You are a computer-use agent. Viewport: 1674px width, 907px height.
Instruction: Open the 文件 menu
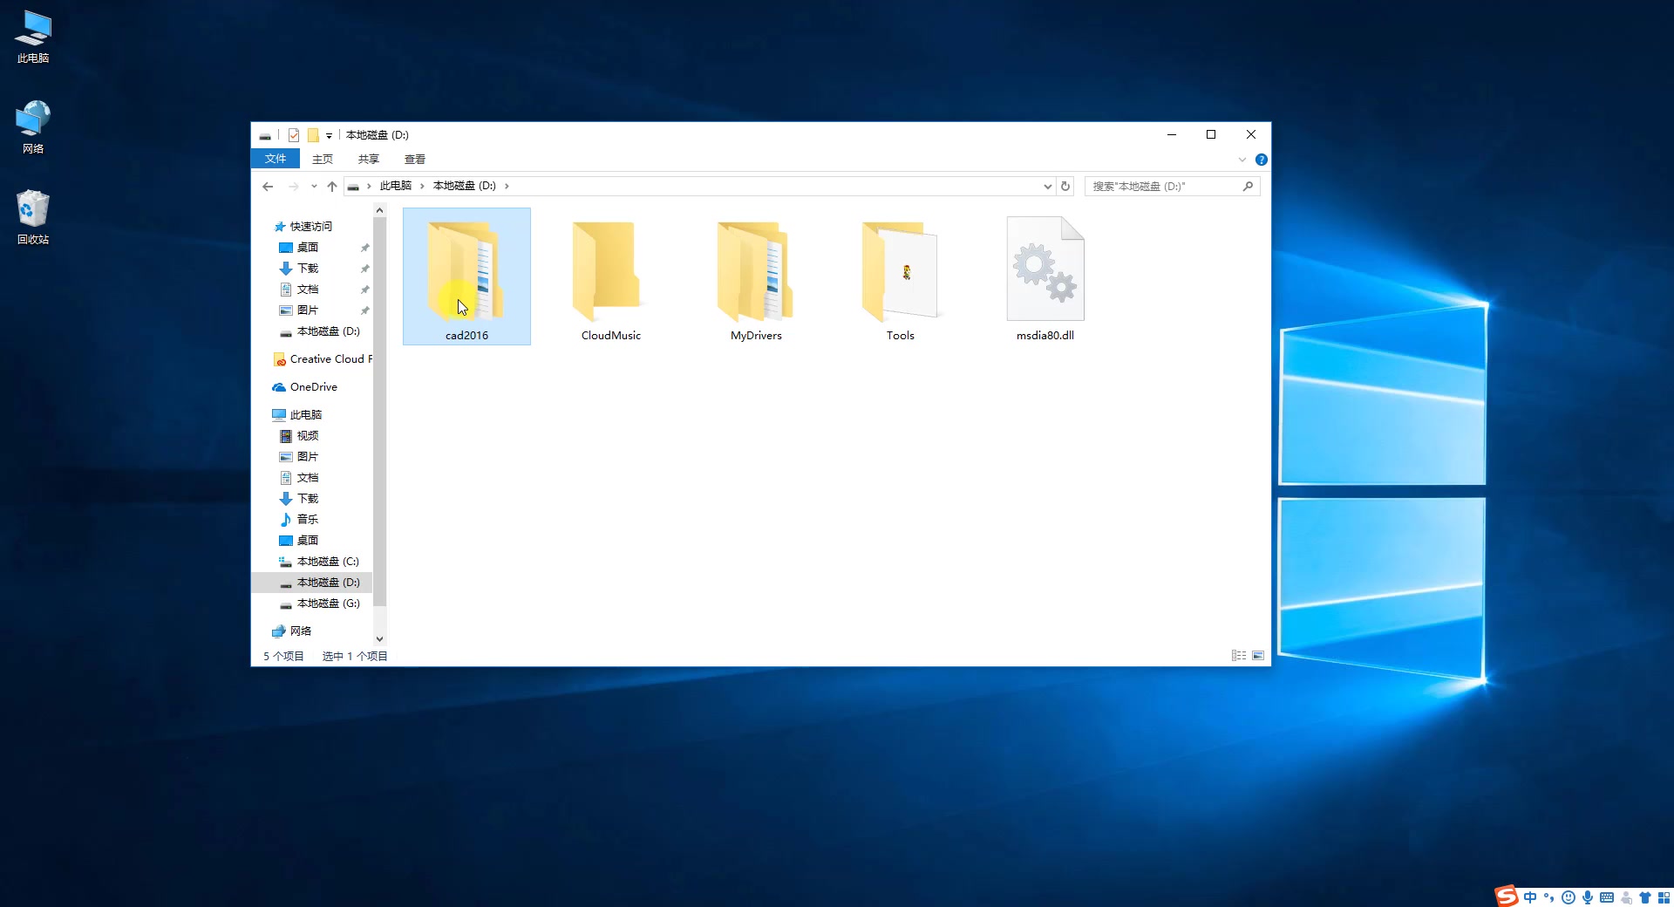pyautogui.click(x=275, y=159)
